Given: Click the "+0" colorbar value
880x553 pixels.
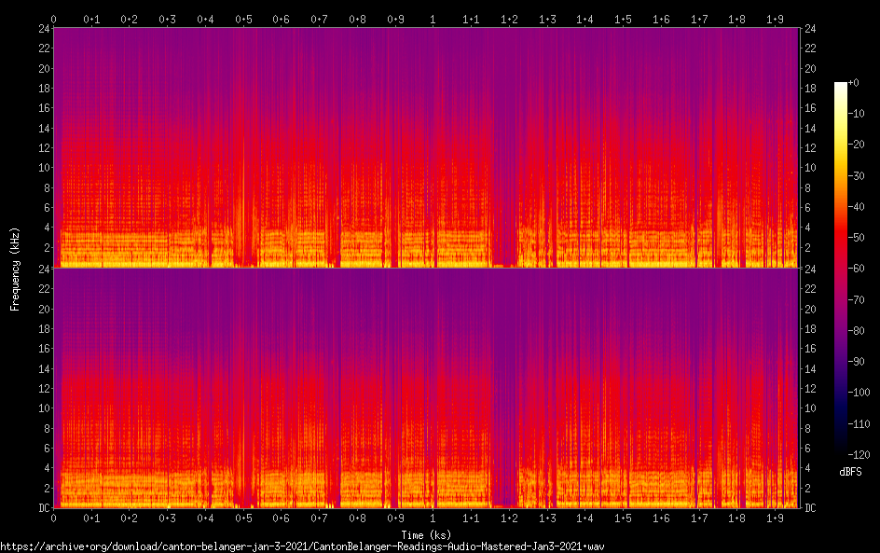Looking at the screenshot, I should 853,82.
